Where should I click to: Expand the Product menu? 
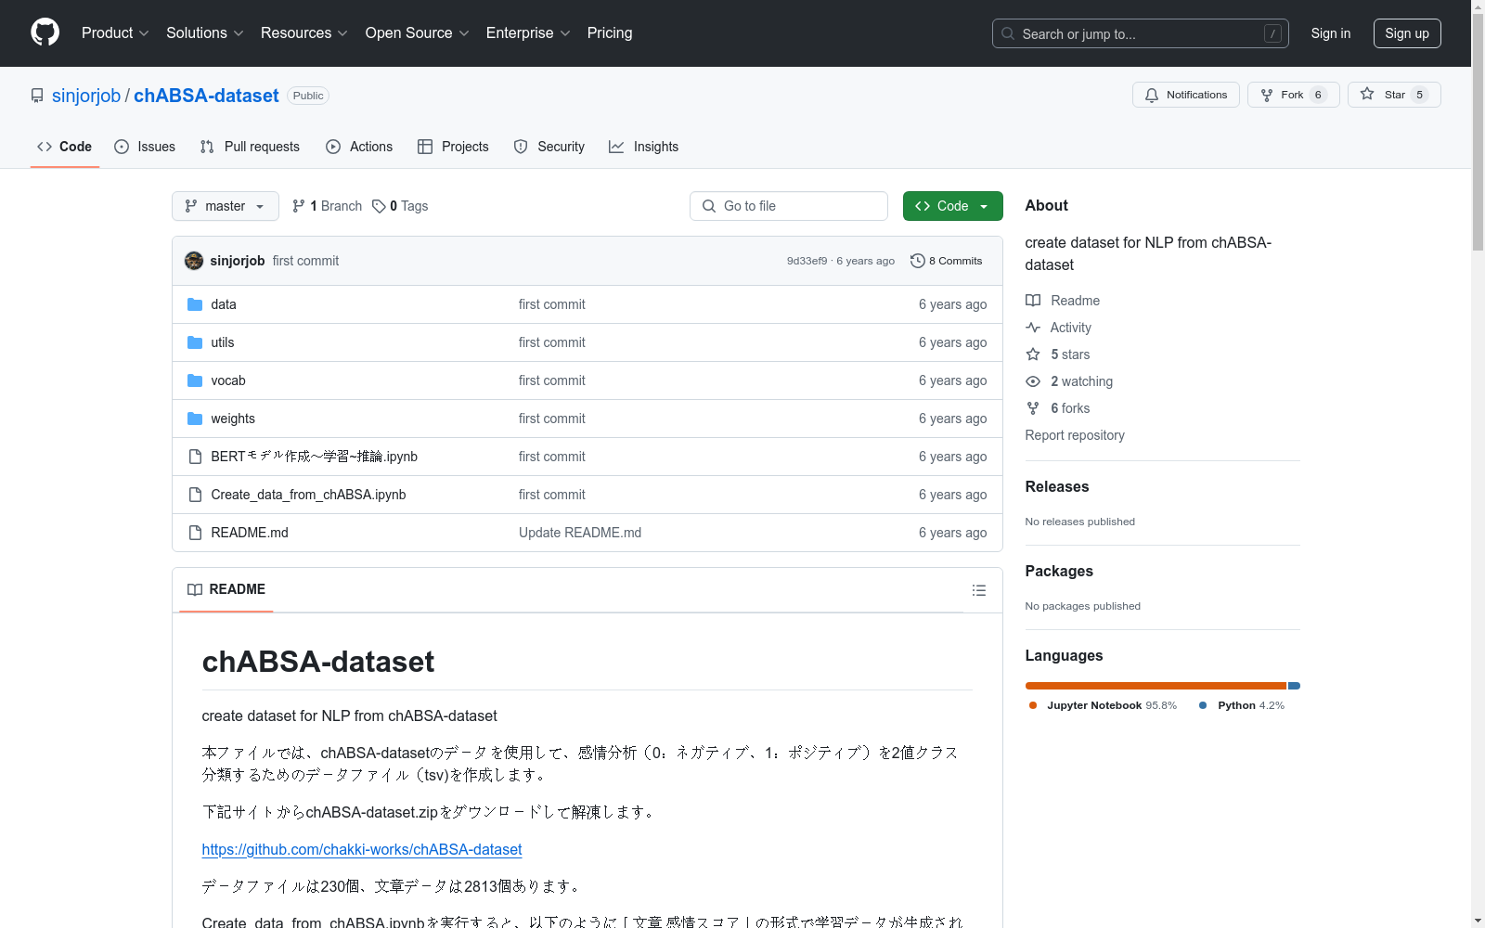(115, 32)
